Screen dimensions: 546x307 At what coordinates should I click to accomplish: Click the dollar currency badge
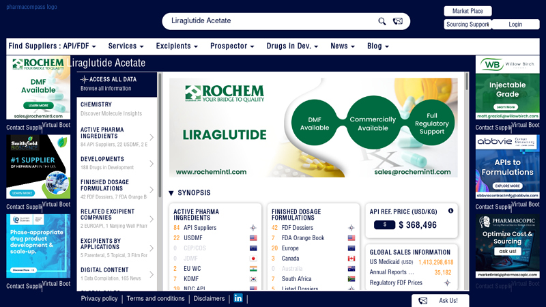pos(384,225)
